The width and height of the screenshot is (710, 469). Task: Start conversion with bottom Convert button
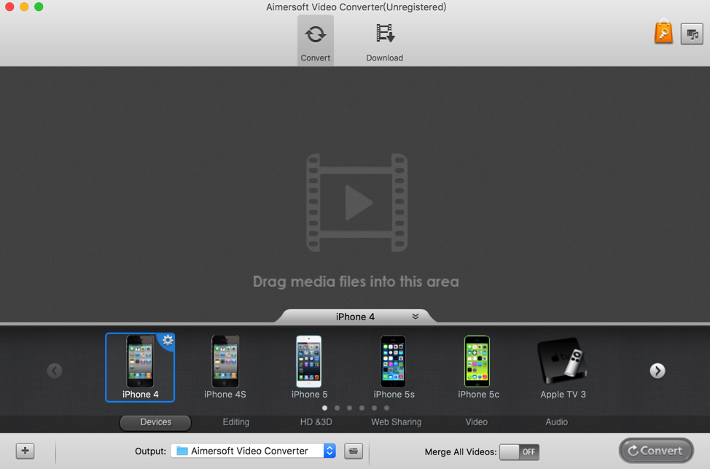[x=656, y=451]
